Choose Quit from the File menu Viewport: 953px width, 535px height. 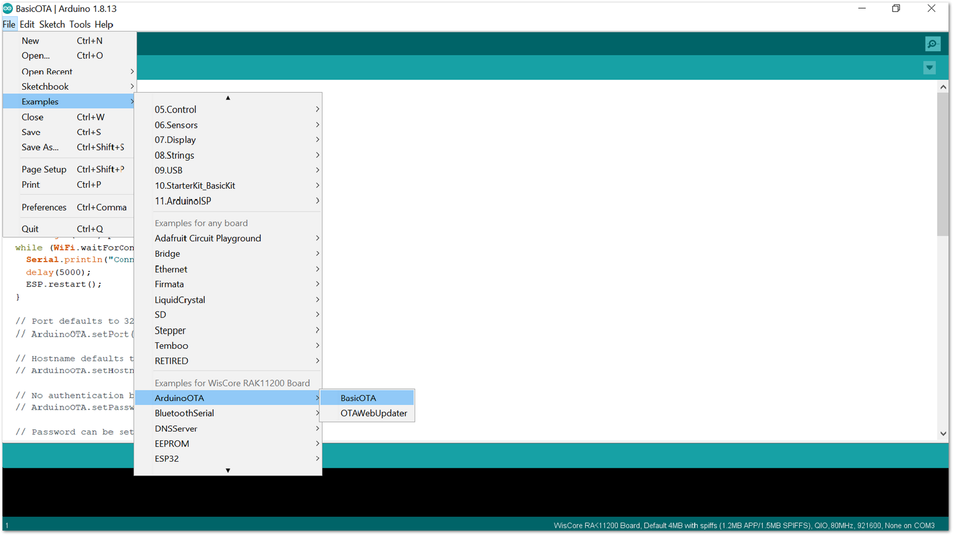tap(69, 229)
